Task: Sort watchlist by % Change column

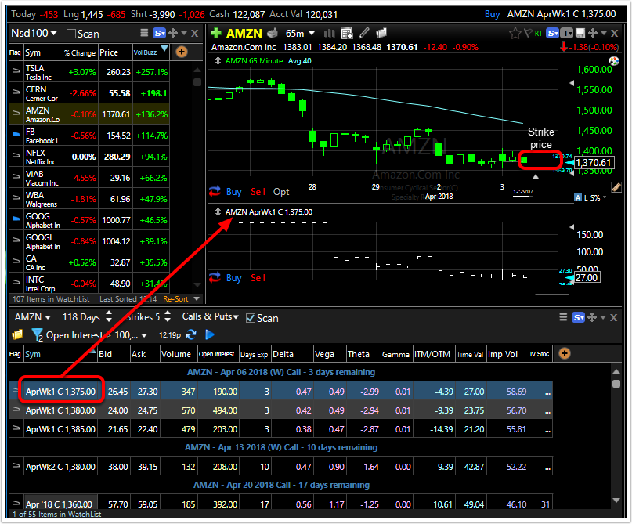Action: [x=80, y=52]
